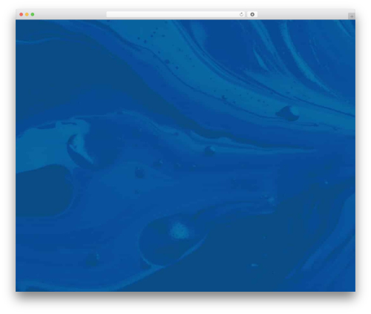The height and width of the screenshot is (314, 371).
Task: Click the dark crescent blob on the right side
Action: tap(287, 114)
